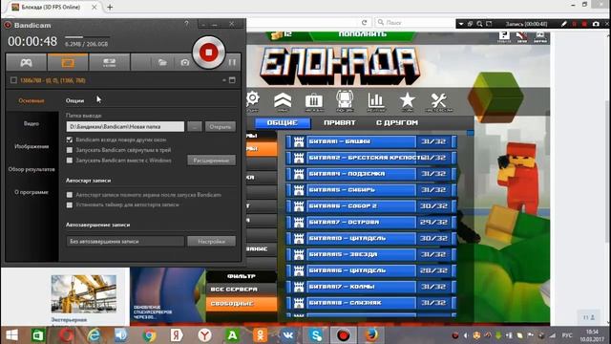Click the browse '...' button for output folder
611x344 pixels.
coord(195,127)
